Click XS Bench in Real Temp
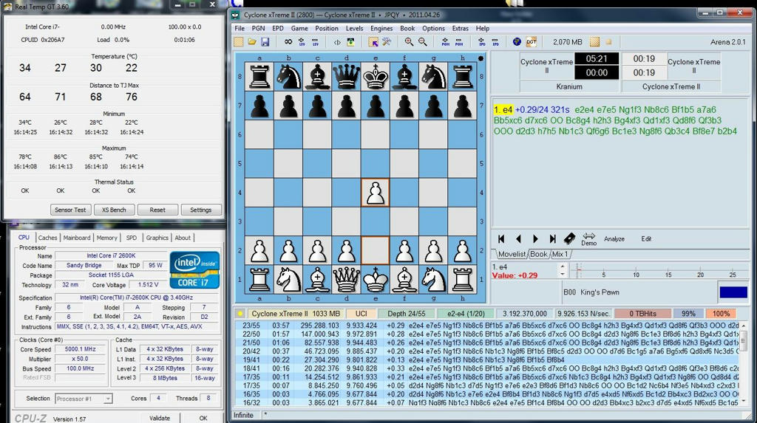Screen dimensions: 757x423 (113, 210)
